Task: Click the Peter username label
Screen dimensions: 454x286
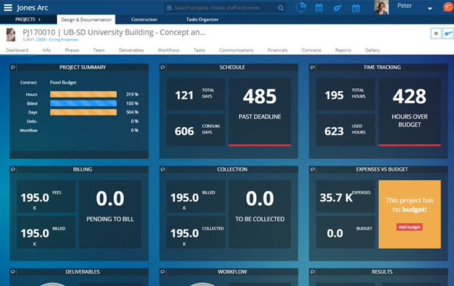Action: click(x=404, y=6)
